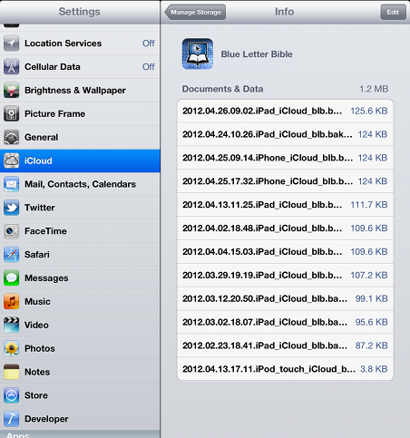Tap the Music note icon
The image size is (410, 438).
(x=12, y=302)
